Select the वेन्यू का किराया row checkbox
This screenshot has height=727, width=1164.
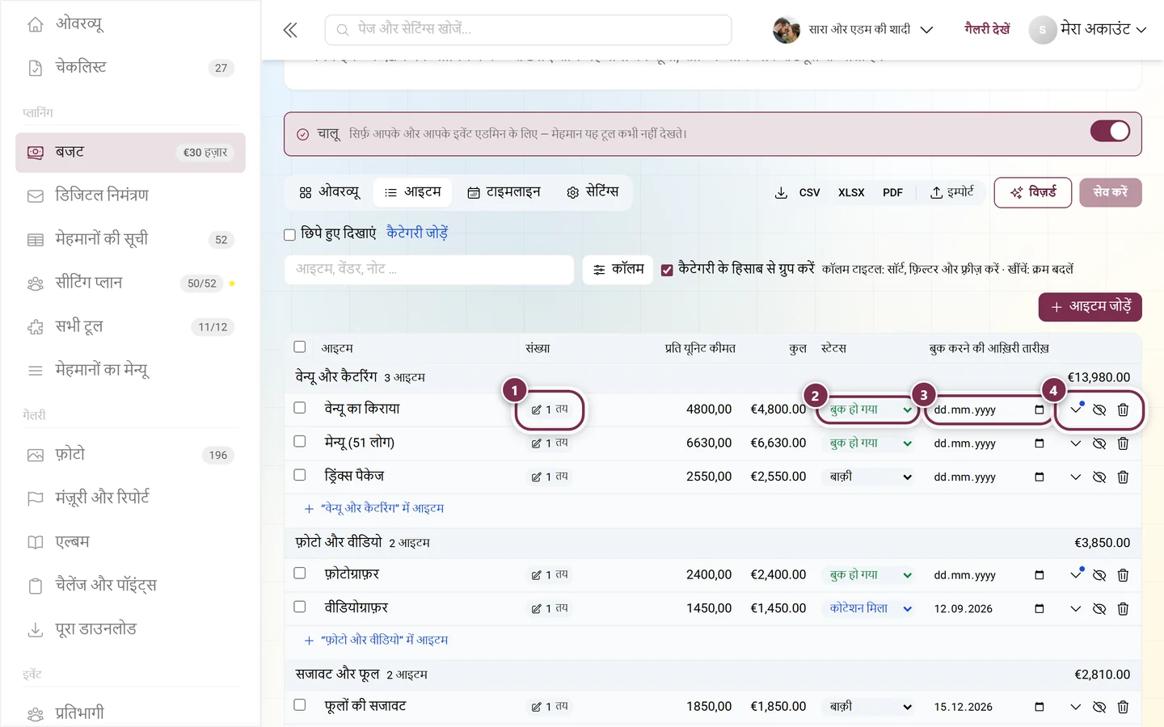pyautogui.click(x=300, y=408)
